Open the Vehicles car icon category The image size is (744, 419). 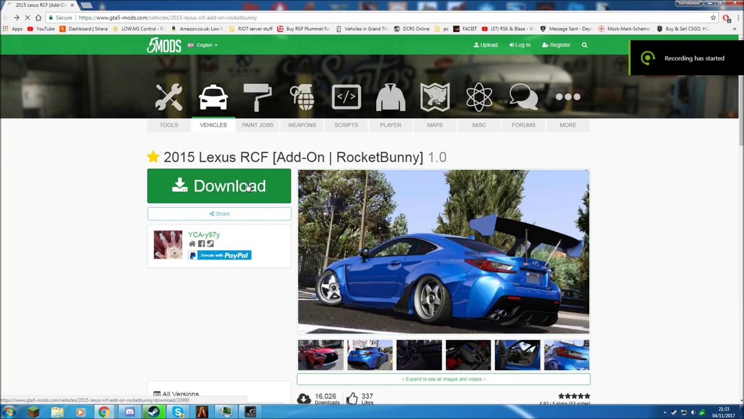[213, 97]
